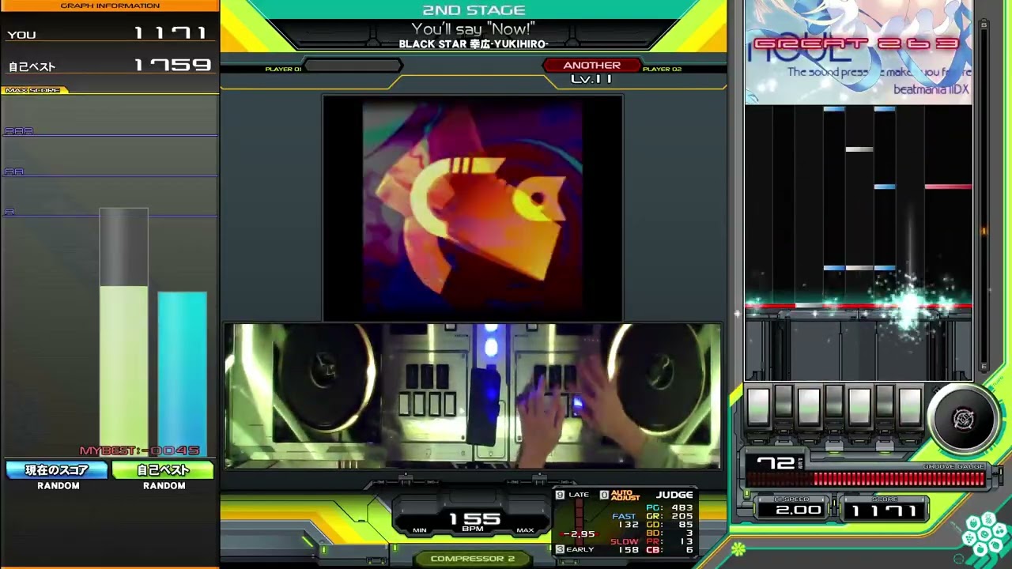Click the number 3 box beside EARLY
The width and height of the screenshot is (1012, 569).
click(560, 549)
